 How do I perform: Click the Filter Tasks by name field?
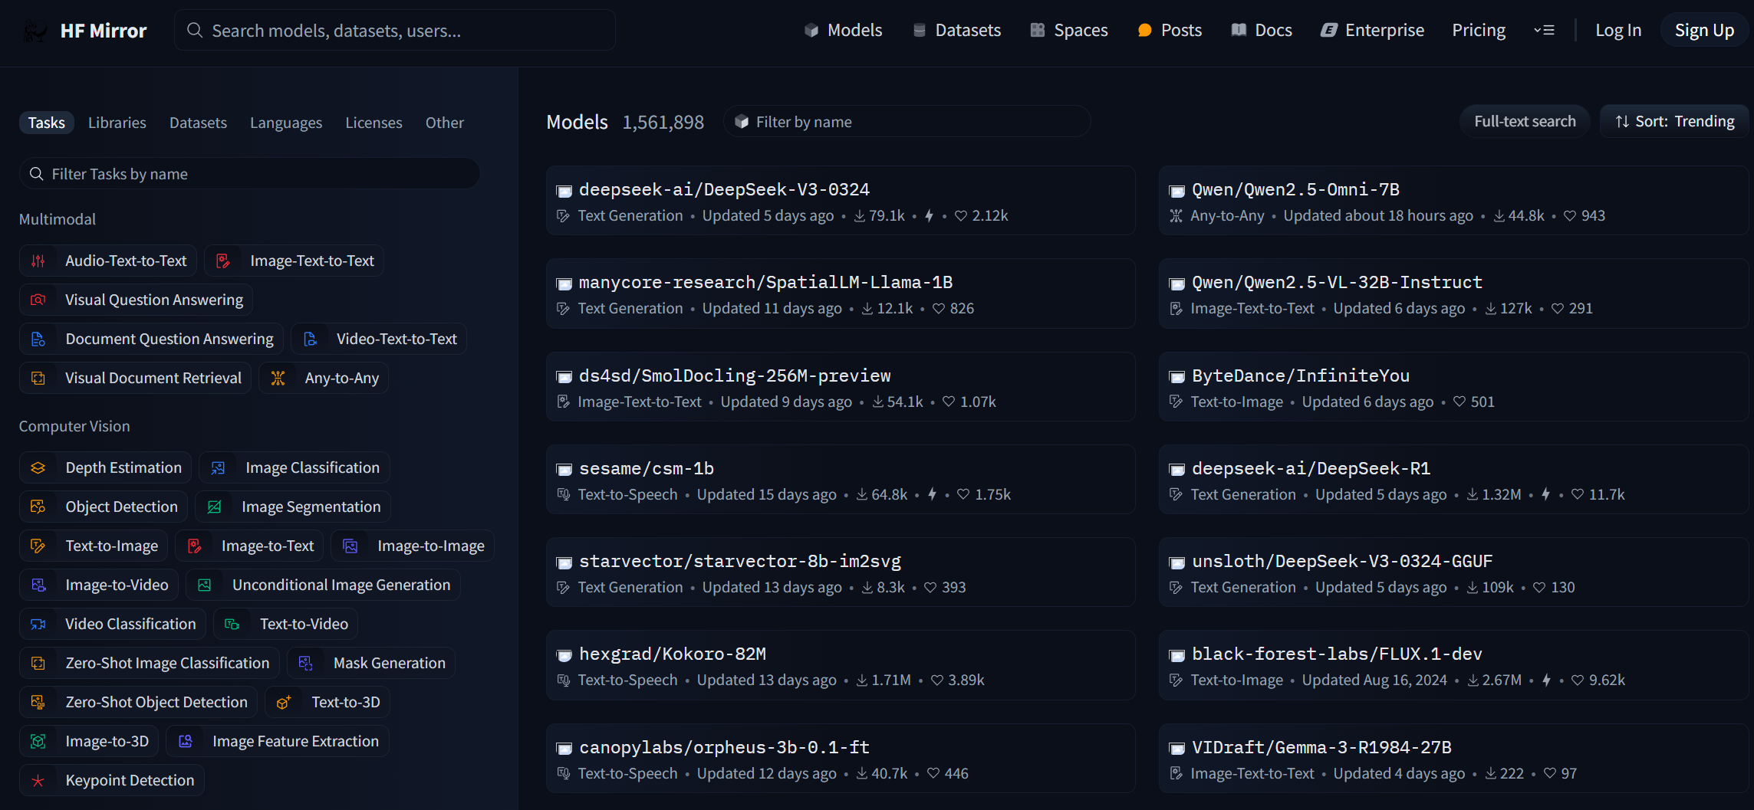click(250, 174)
